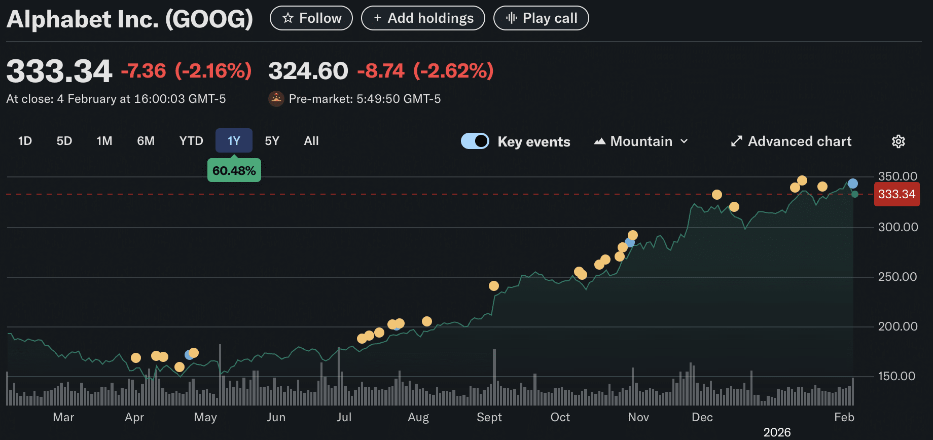Image resolution: width=933 pixels, height=440 pixels.
Task: Switch to the 6M range
Action: click(146, 141)
